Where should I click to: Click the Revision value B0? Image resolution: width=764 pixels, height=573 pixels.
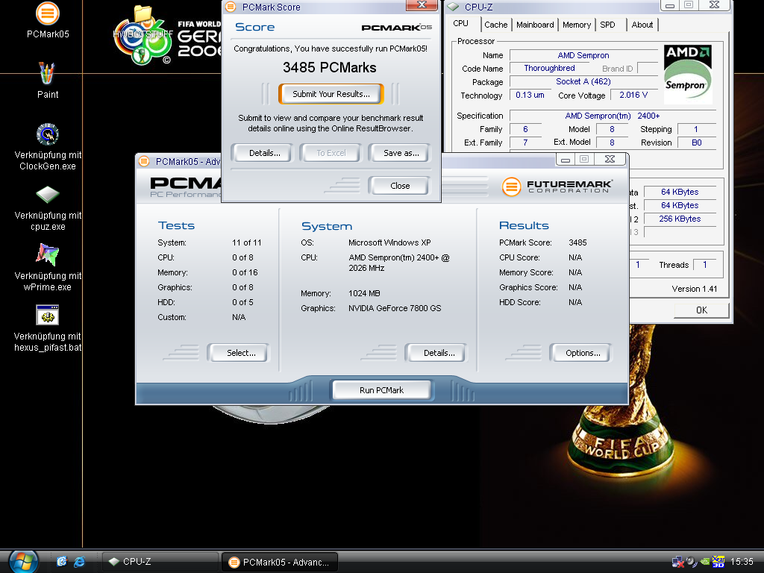coord(697,143)
